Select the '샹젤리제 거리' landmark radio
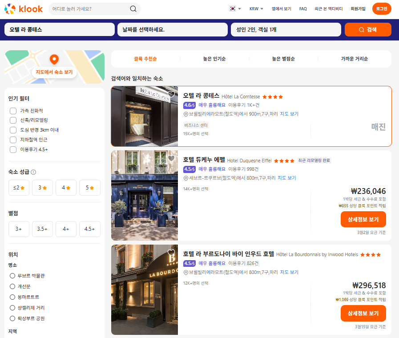The width and height of the screenshot is (399, 338). (12, 308)
